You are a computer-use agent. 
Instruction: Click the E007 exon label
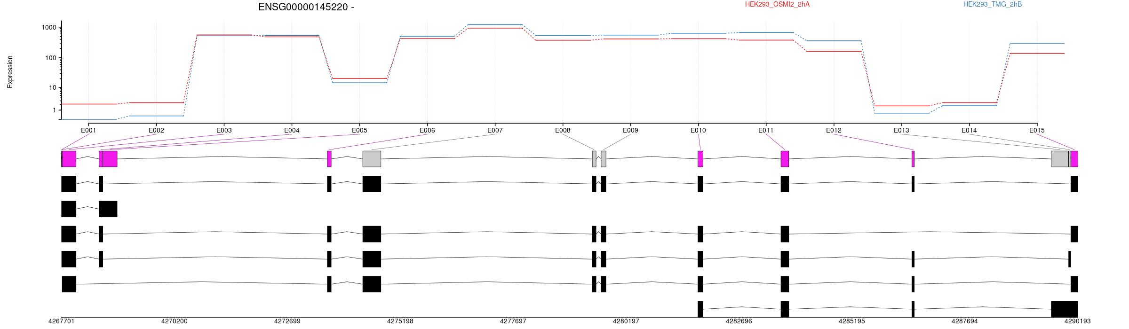coord(495,130)
